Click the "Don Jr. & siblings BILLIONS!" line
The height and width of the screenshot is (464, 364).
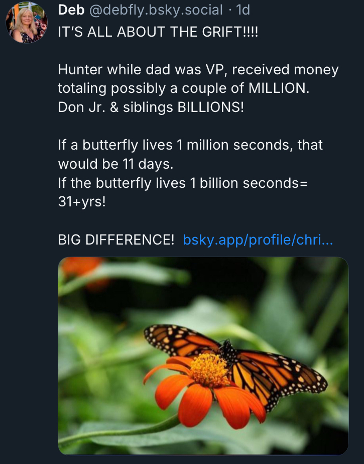click(x=151, y=107)
